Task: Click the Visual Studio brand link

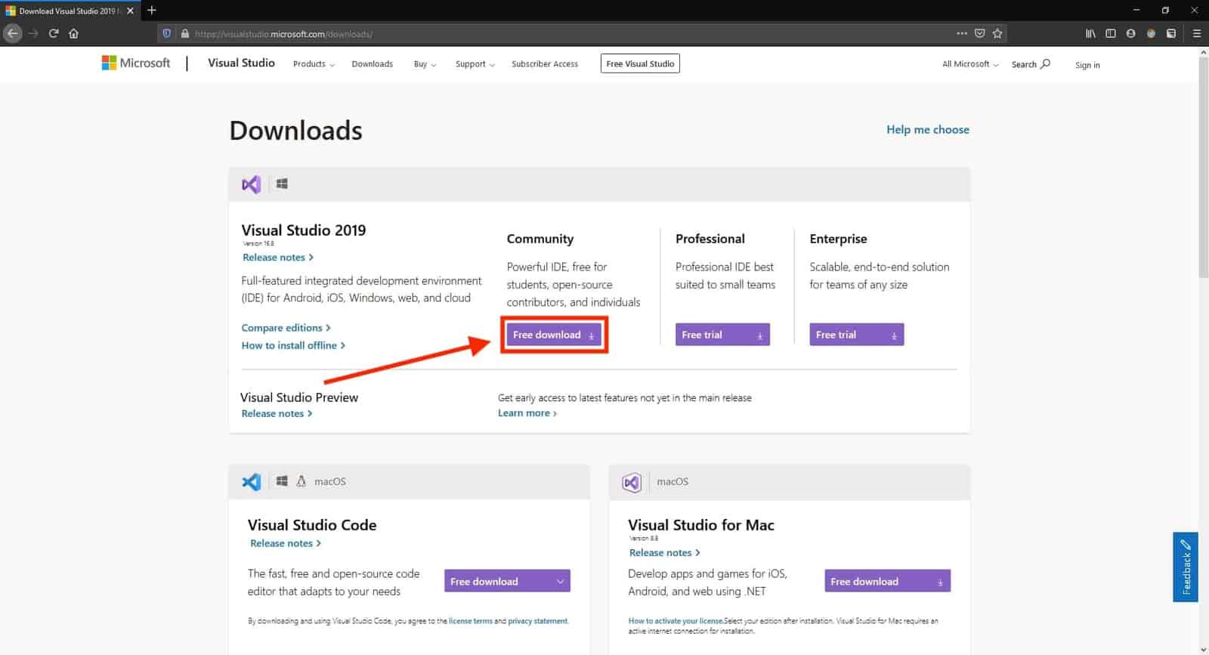Action: point(241,63)
